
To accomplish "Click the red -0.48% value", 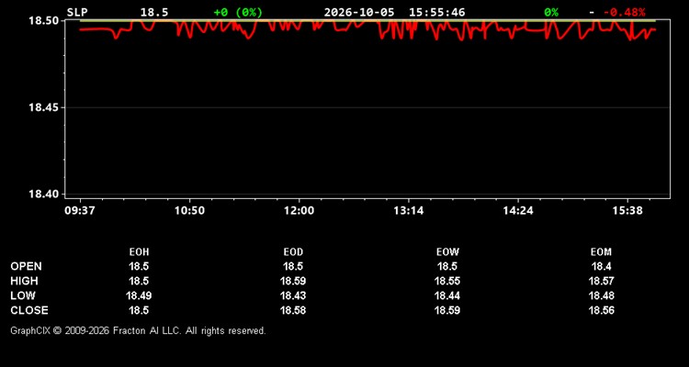I will coord(624,12).
